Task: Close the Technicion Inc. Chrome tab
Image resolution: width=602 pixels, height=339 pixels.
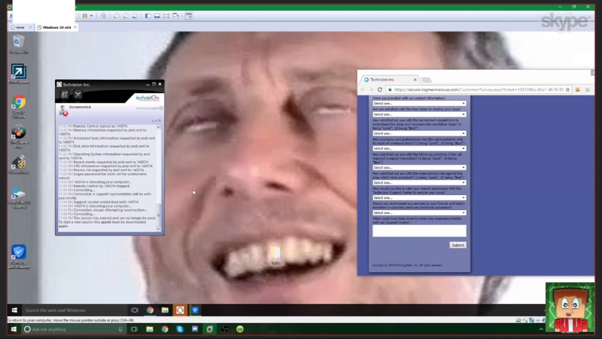Action: (x=415, y=80)
